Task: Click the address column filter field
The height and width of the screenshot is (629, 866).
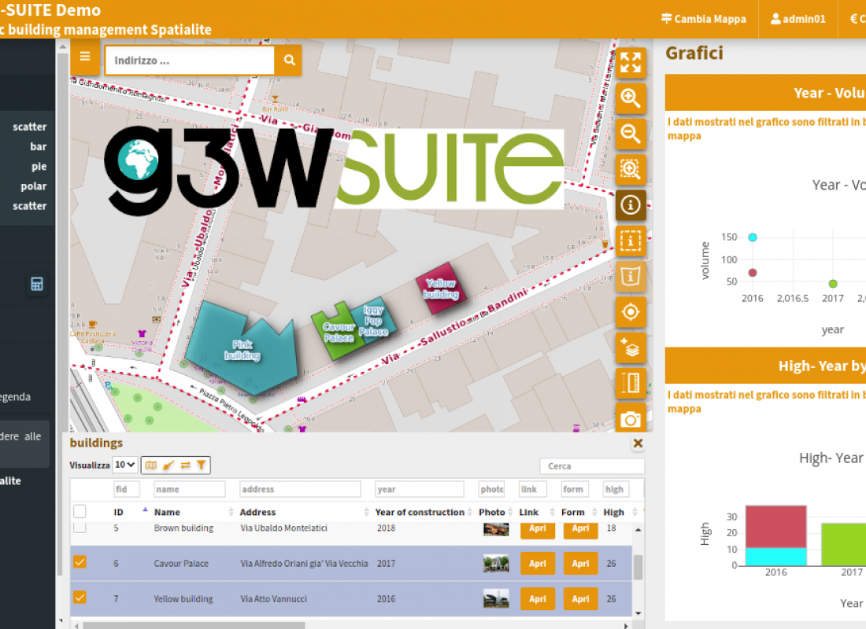Action: point(300,489)
